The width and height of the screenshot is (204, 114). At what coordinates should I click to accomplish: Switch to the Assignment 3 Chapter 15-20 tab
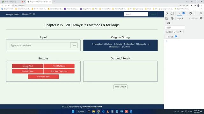[39, 2]
